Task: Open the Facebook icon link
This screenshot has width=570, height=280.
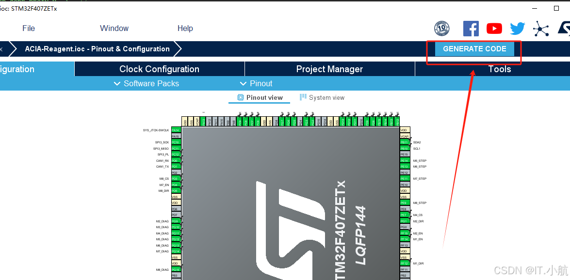Action: pos(471,28)
